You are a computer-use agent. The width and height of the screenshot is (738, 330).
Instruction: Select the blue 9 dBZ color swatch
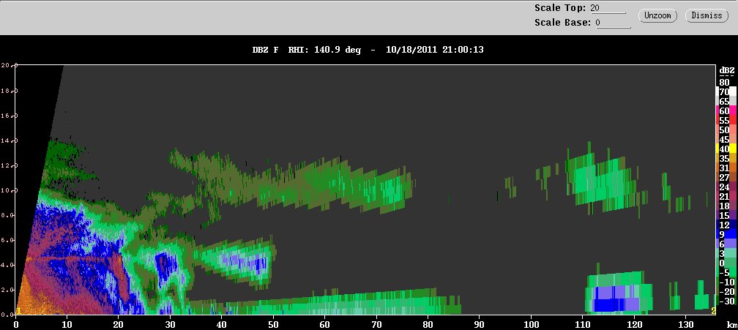coord(733,235)
